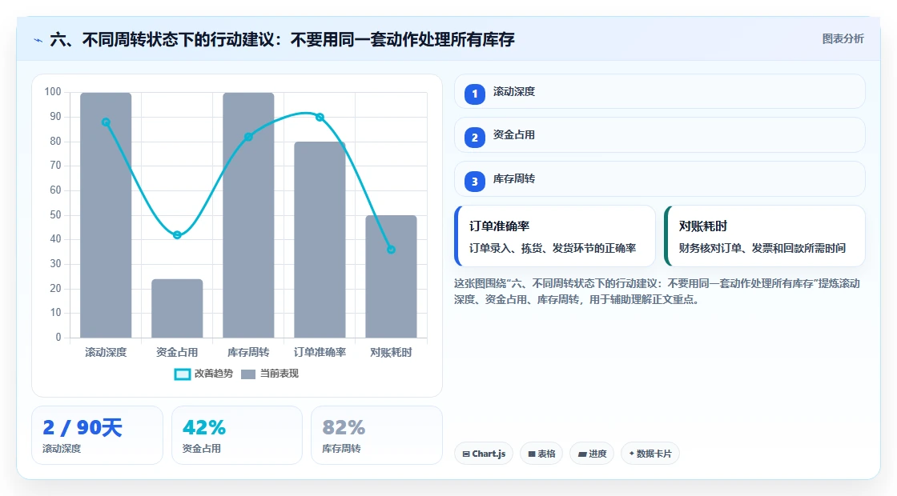
Task: Click trend line point above 滚动深度
Action: (x=106, y=122)
